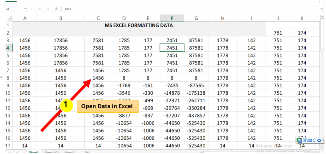Add a new sheet with the plus icon
This screenshot has height=154, width=326.
(x=87, y=152)
